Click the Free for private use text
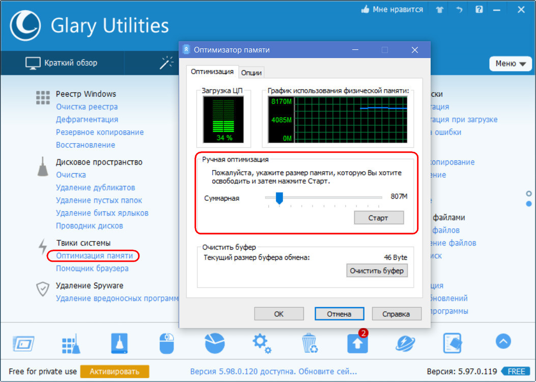The width and height of the screenshot is (536, 382). pos(43,371)
